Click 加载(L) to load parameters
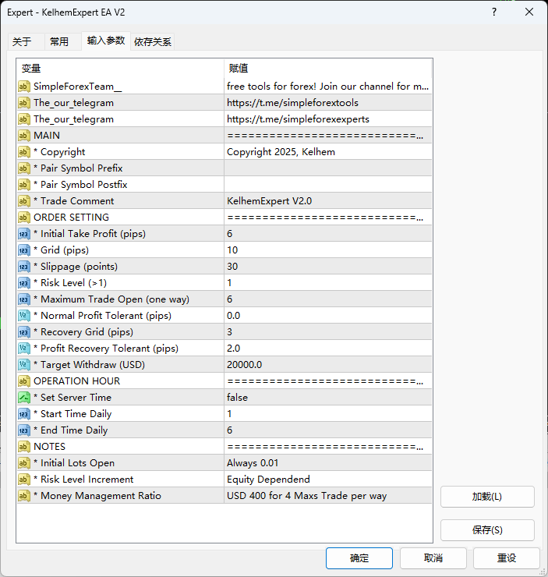 [487, 497]
